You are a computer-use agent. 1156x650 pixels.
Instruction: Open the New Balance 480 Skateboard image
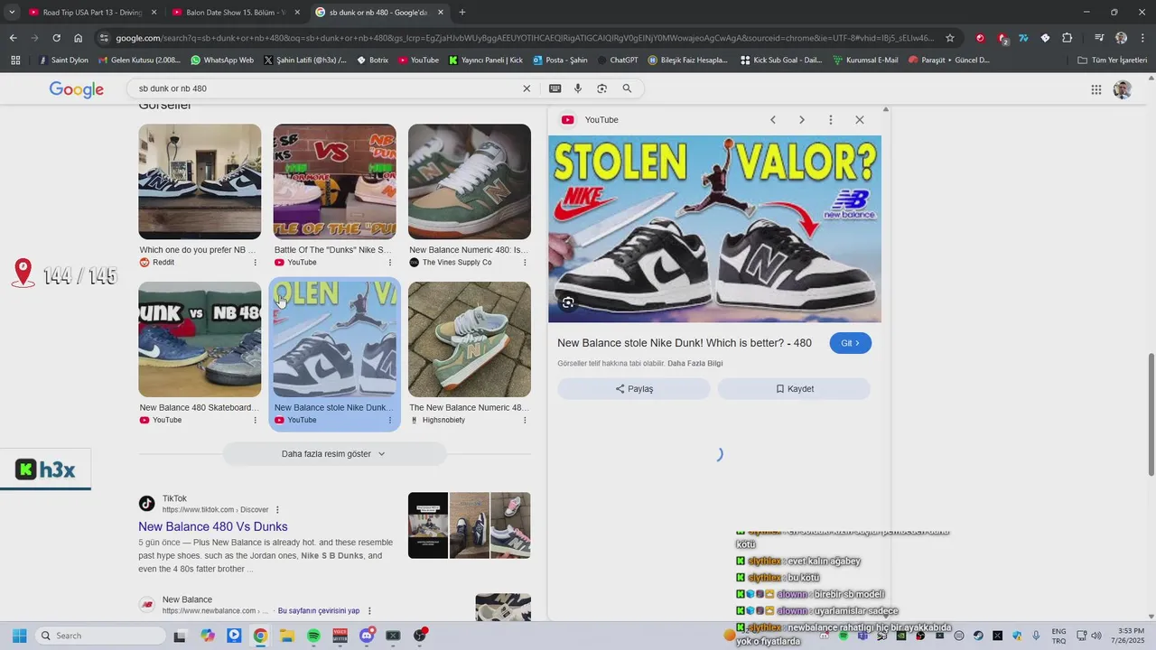point(200,339)
